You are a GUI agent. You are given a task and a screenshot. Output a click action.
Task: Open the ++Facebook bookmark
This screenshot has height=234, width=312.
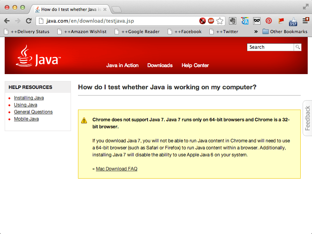[x=185, y=32]
